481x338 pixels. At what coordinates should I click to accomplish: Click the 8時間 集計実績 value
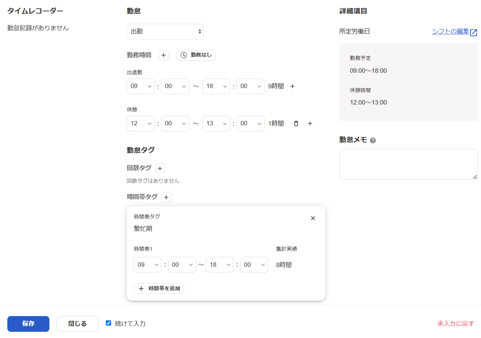284,265
